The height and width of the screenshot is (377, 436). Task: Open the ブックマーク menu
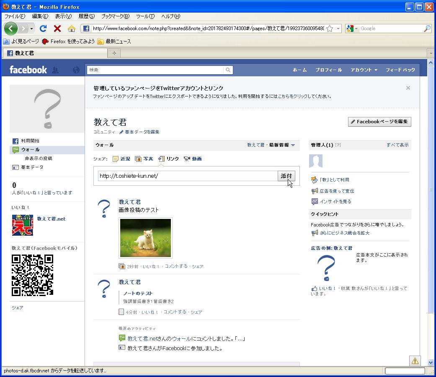(x=115, y=16)
